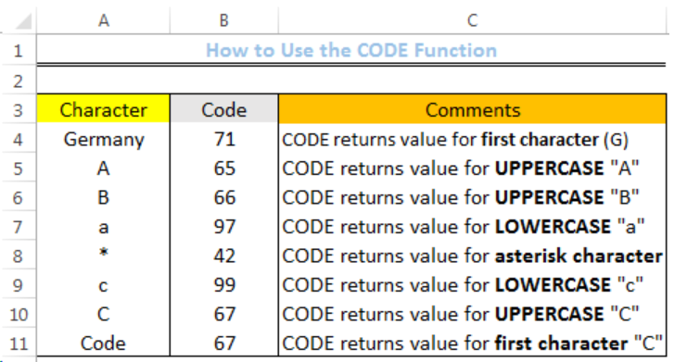Select the cell with code value 71
The width and height of the screenshot is (674, 362).
(x=224, y=140)
